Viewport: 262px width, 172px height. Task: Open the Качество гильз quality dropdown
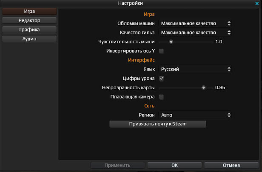tap(195, 33)
